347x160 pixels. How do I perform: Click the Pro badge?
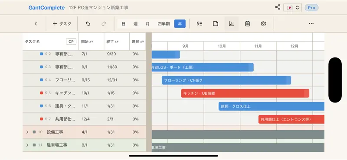pyautogui.click(x=311, y=8)
